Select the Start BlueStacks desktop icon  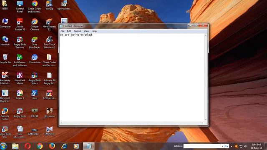click(35, 42)
